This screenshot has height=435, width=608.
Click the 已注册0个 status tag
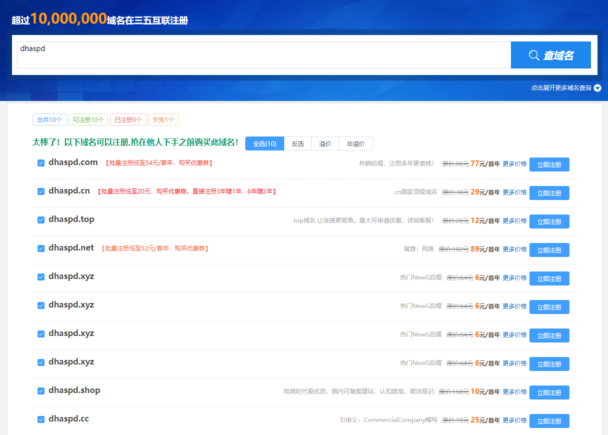(x=128, y=120)
